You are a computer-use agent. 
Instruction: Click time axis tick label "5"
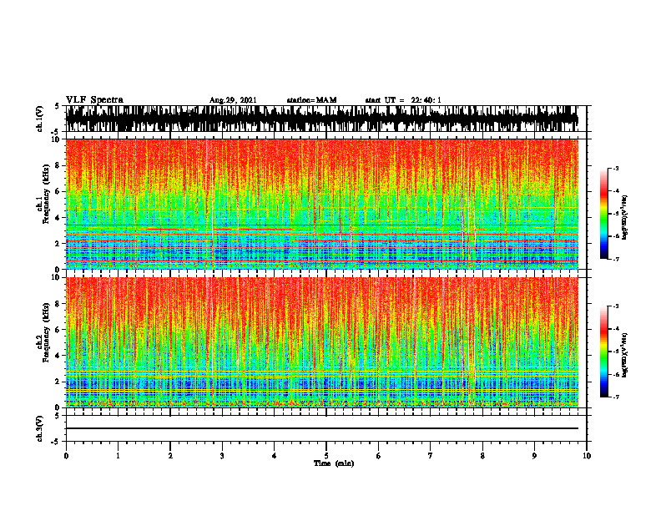pos(326,456)
